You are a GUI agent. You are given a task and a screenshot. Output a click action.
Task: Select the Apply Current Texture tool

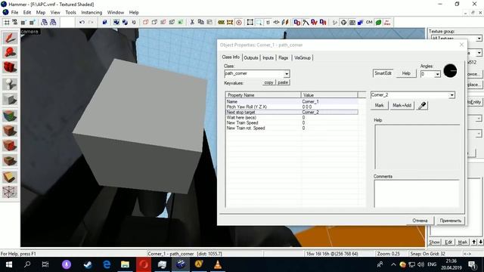coord(10,131)
